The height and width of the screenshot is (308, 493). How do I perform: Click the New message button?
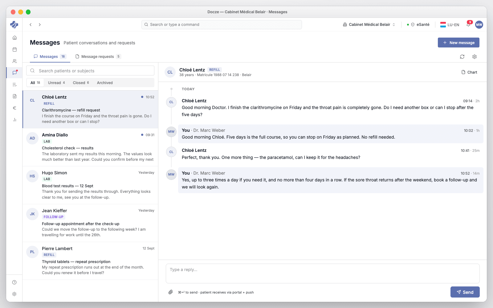[458, 43]
